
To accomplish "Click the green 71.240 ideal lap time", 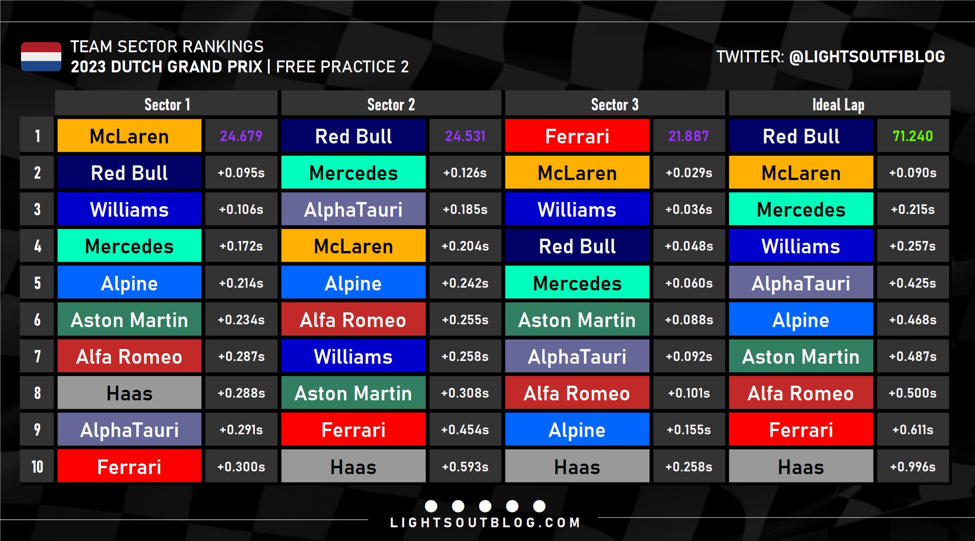I will (913, 136).
